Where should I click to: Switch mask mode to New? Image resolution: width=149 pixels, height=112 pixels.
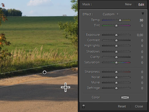[128, 4]
